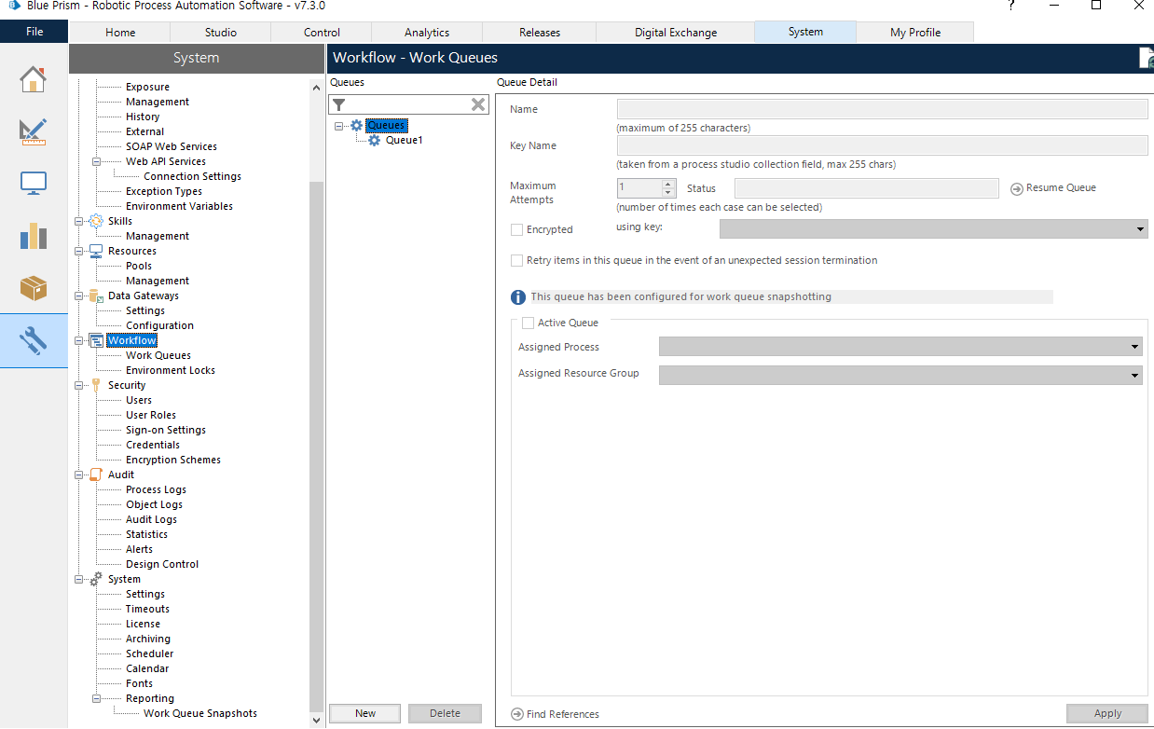The width and height of the screenshot is (1154, 729).
Task: Switch to the Studio tab
Action: [x=221, y=33]
